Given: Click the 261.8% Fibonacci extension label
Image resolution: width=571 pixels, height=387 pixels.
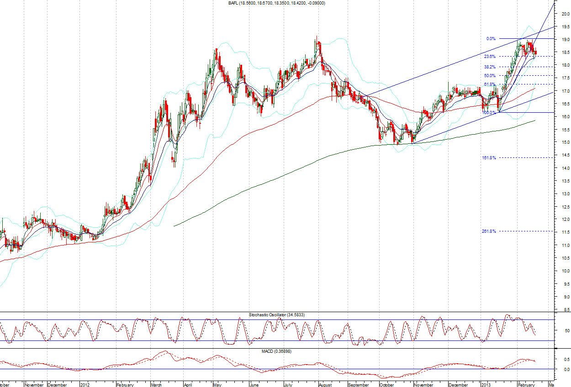Looking at the screenshot, I should coord(488,231).
